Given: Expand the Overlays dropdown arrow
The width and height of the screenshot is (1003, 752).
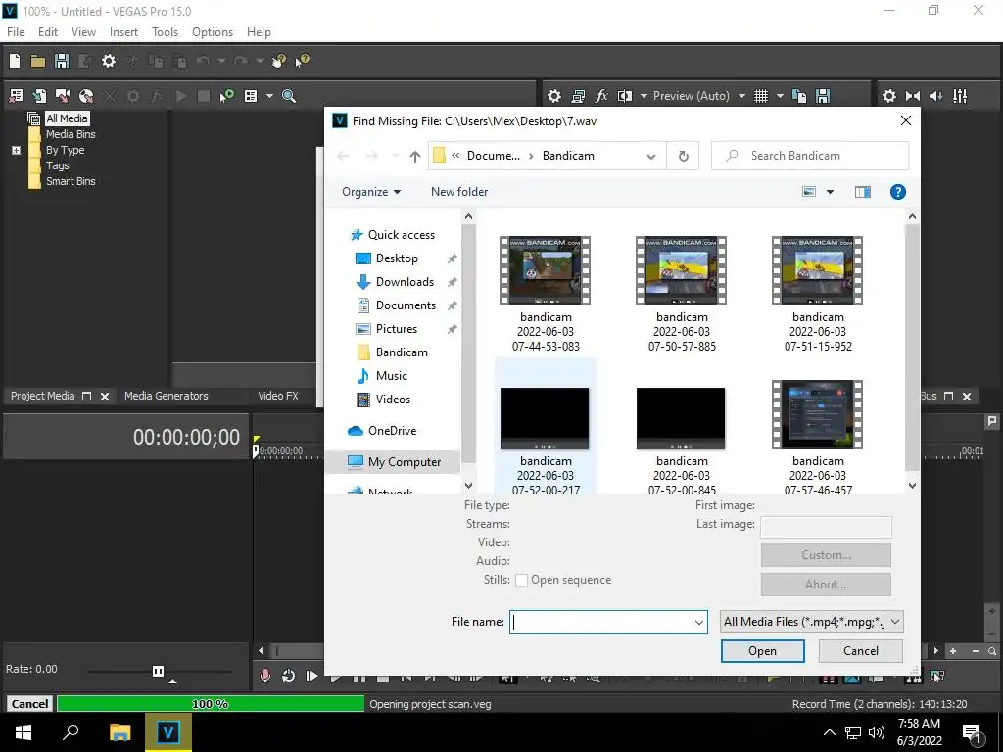Looking at the screenshot, I should click(780, 96).
